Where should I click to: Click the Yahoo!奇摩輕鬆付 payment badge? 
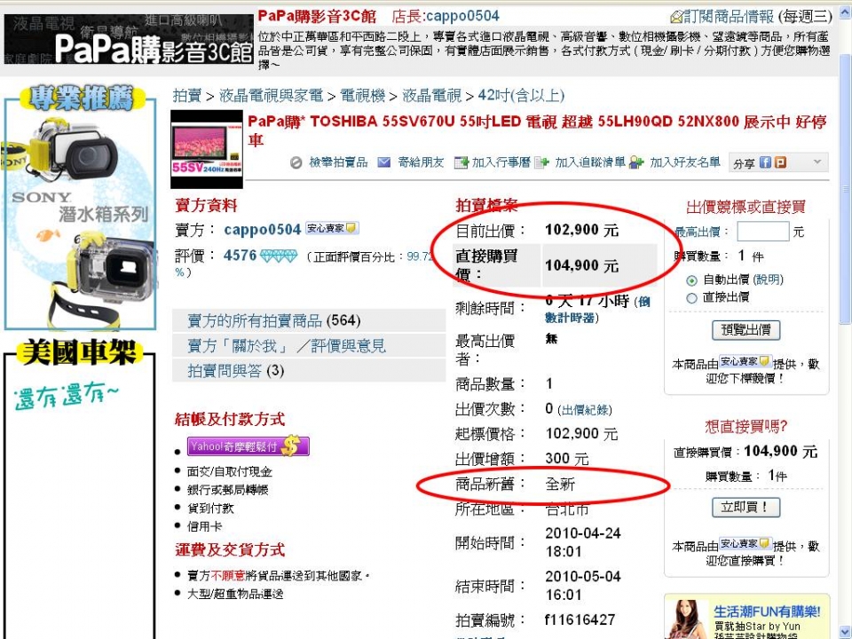coord(248,446)
